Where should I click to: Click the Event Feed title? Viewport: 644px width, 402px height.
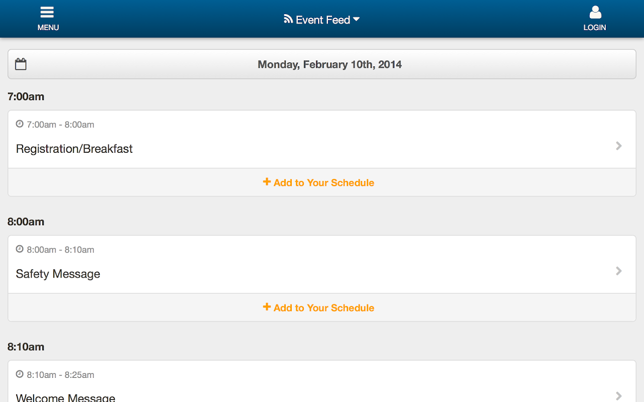pos(323,20)
